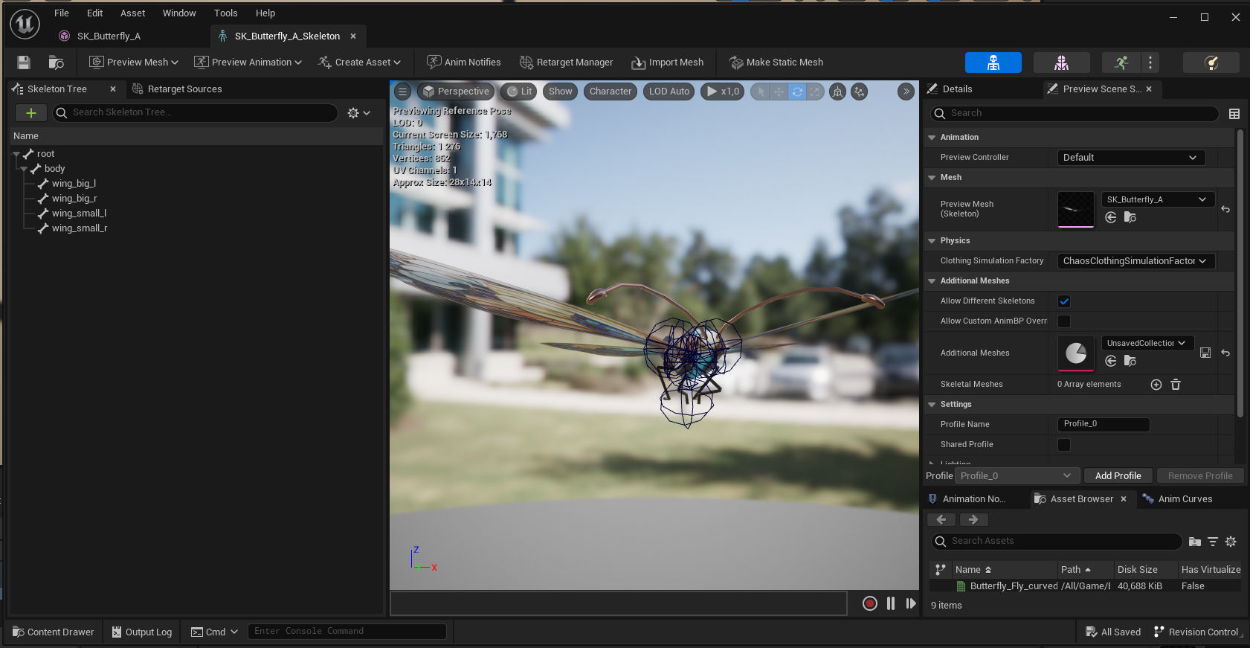Click the Add Profile button

1118,476
